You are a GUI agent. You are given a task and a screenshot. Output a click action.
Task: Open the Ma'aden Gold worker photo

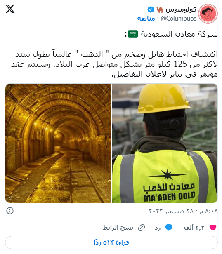click(x=165, y=143)
